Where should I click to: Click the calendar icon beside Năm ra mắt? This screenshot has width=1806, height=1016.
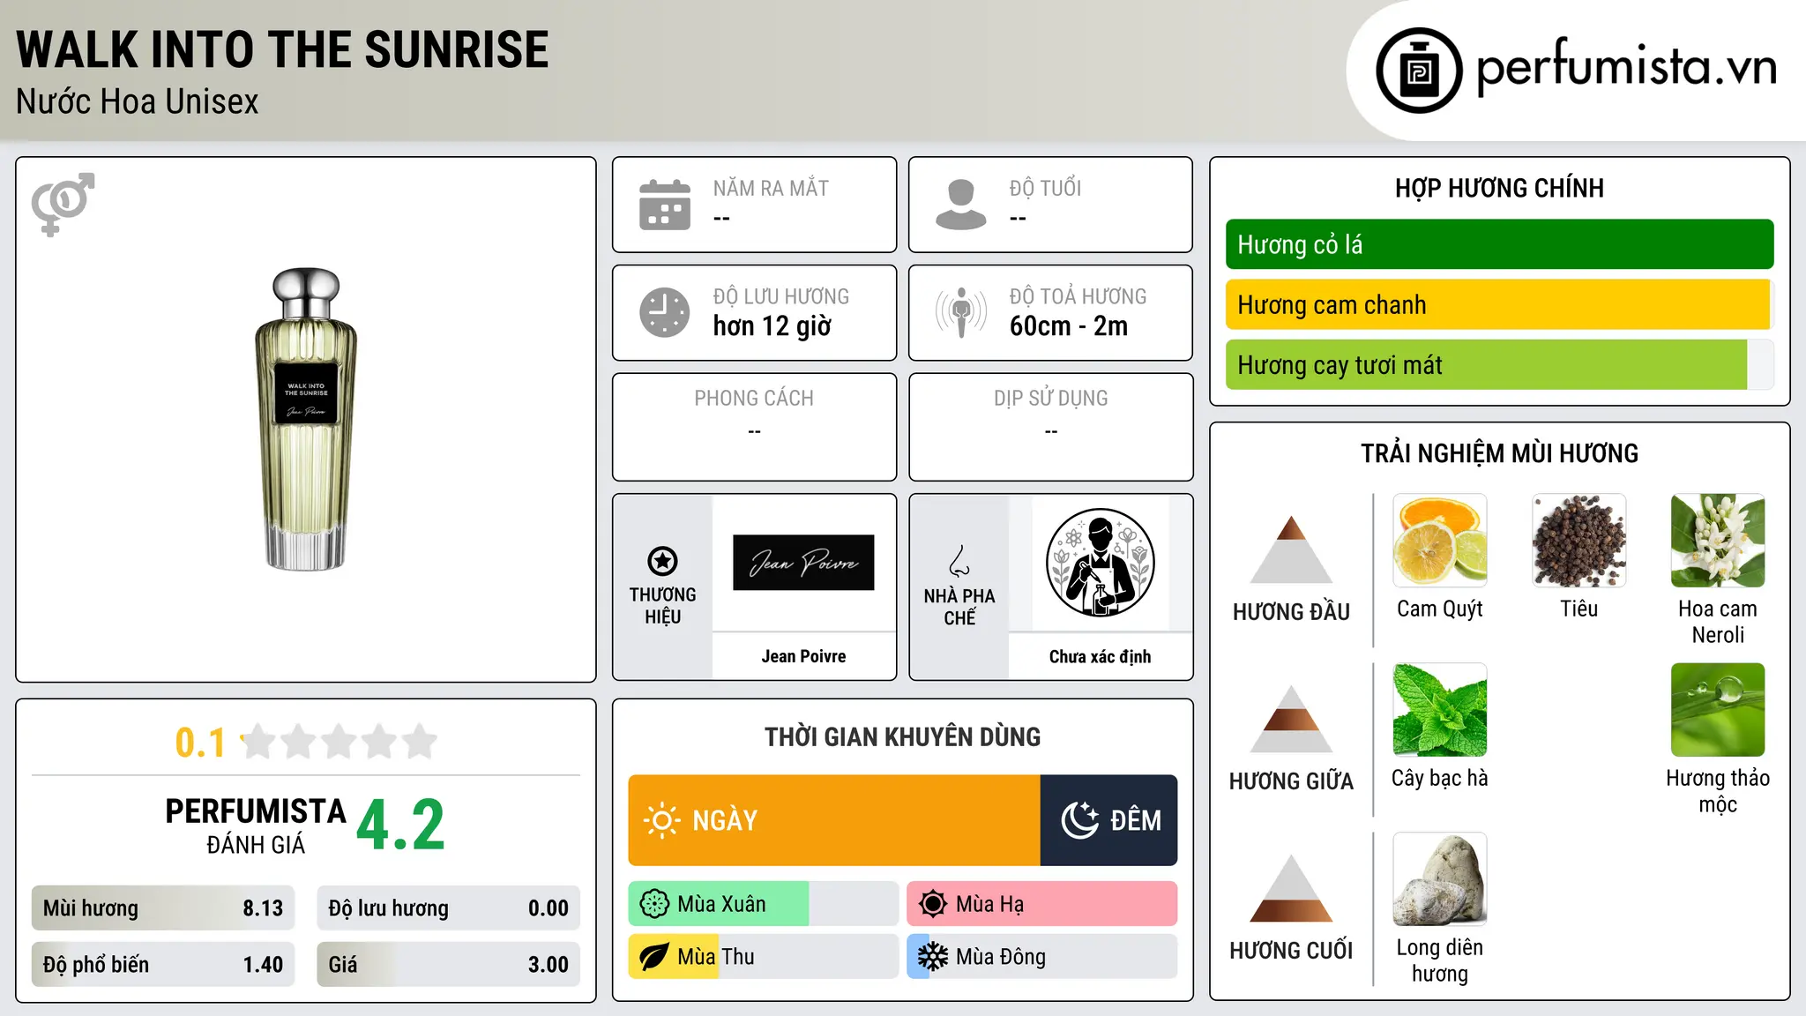665,205
